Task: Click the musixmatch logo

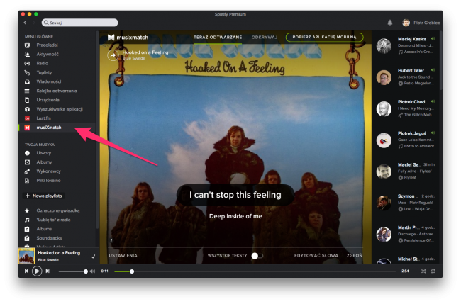Action: [x=128, y=38]
